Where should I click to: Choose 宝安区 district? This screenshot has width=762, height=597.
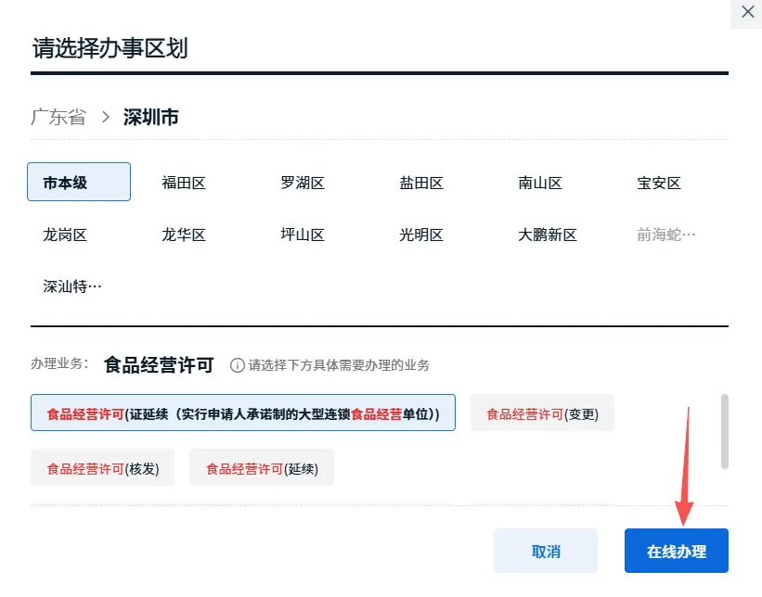pos(658,183)
